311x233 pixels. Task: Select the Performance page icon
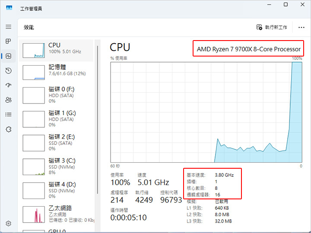tap(8, 56)
